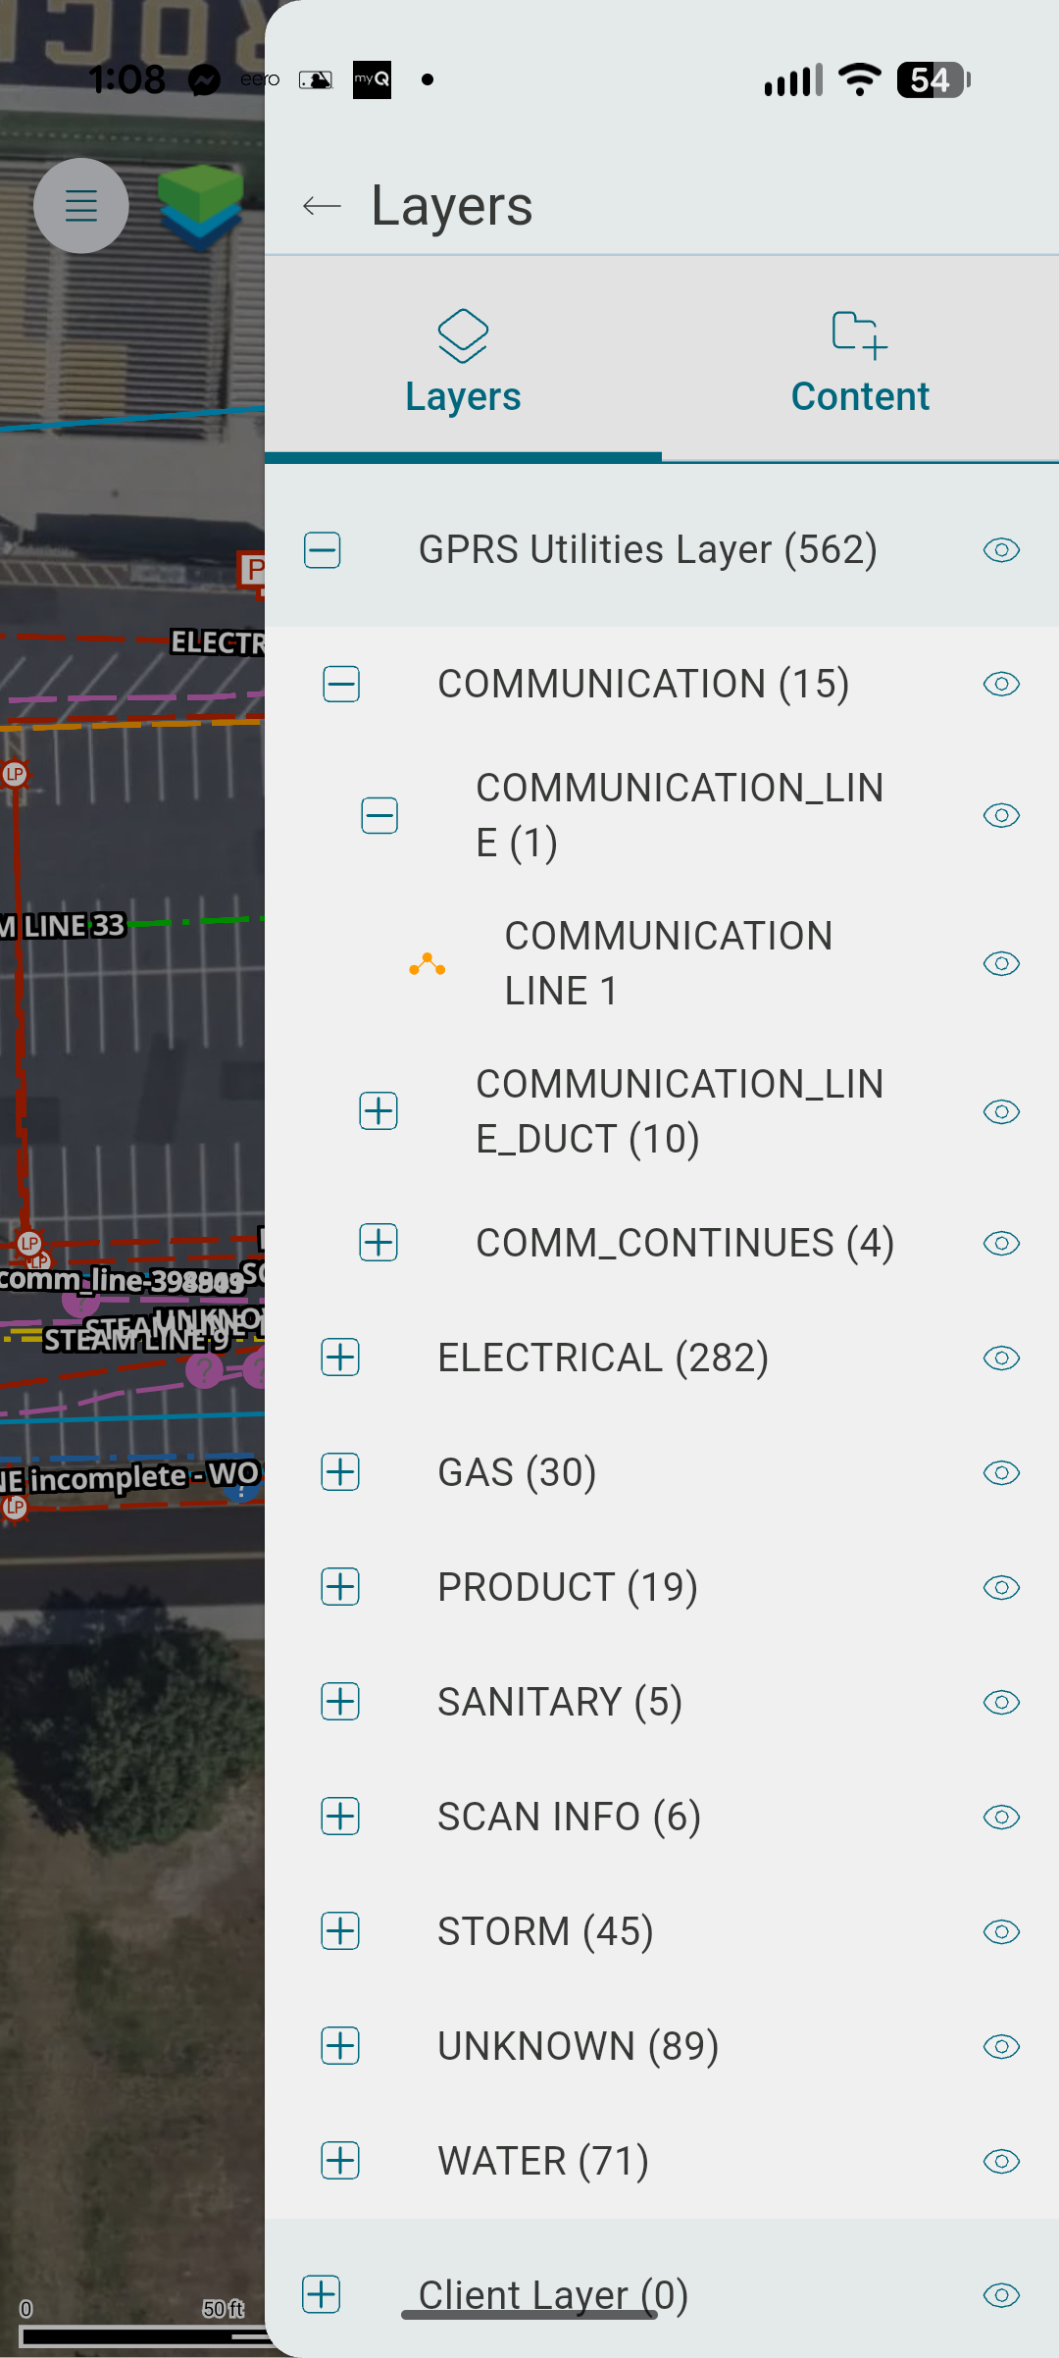This screenshot has height=2358, width=1059.
Task: Expand COMM_CONTINUES (4)
Action: tap(378, 1243)
